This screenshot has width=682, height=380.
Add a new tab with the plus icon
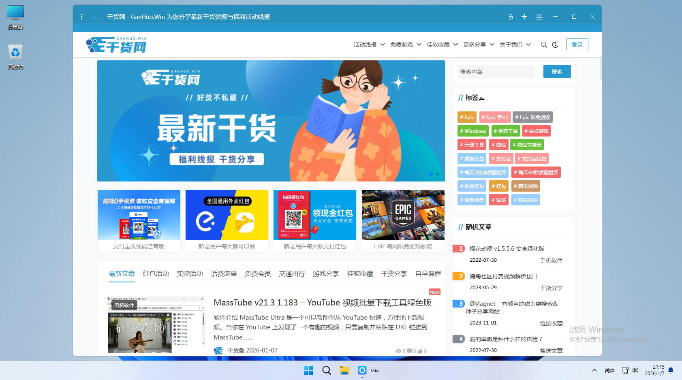(x=524, y=17)
